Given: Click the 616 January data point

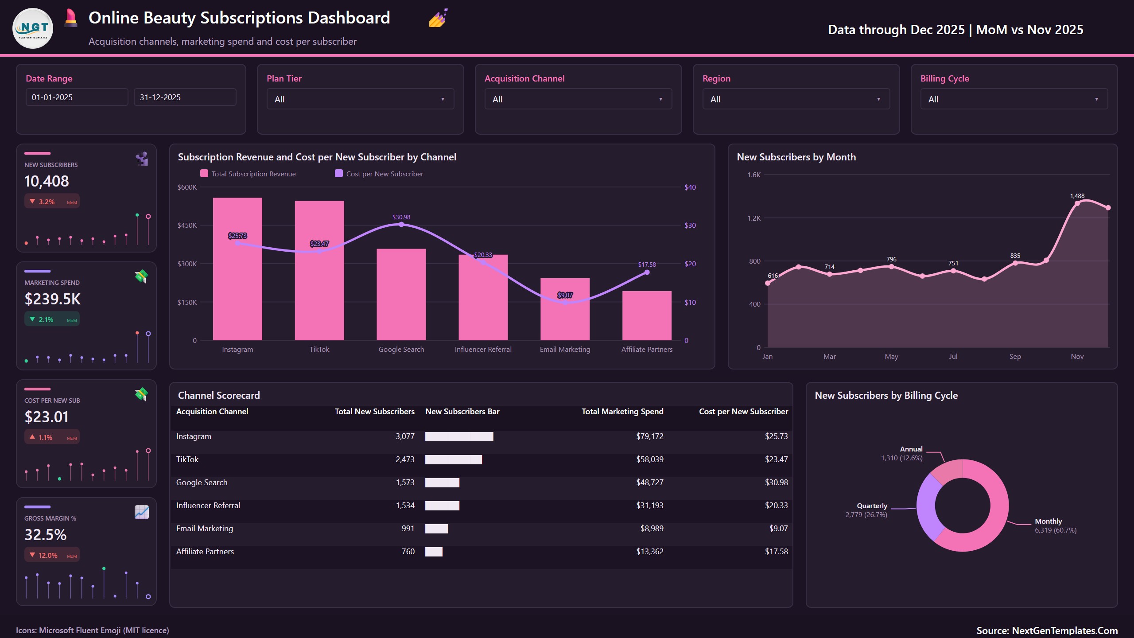Looking at the screenshot, I should coord(768,283).
